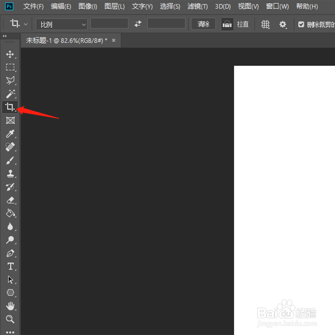Select the Pen tool
335x335 pixels.
pyautogui.click(x=10, y=253)
